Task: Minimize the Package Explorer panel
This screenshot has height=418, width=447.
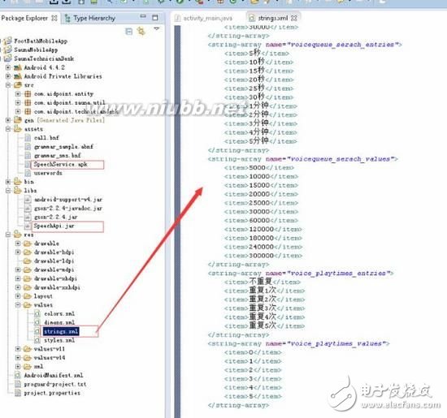Action: click(143, 16)
